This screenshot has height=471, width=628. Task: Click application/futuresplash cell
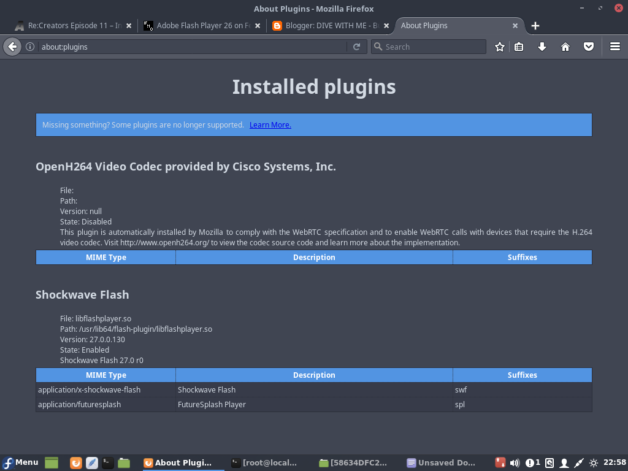[105, 405]
